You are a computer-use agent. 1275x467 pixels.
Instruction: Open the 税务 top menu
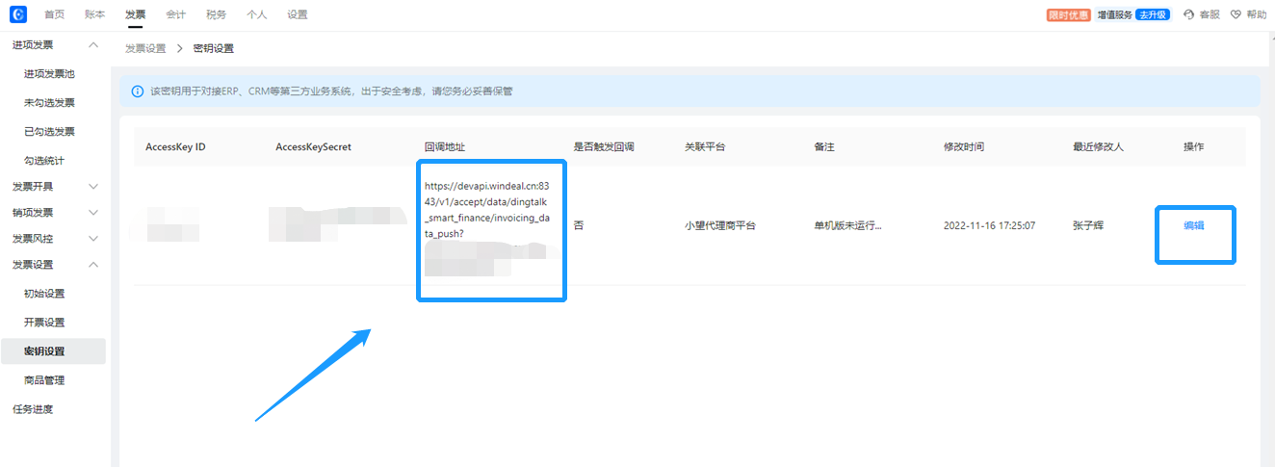tap(216, 14)
